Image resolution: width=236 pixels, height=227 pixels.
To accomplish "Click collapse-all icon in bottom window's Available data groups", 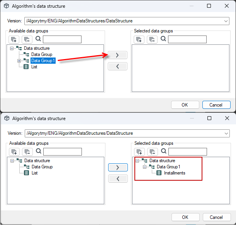I will (27, 152).
